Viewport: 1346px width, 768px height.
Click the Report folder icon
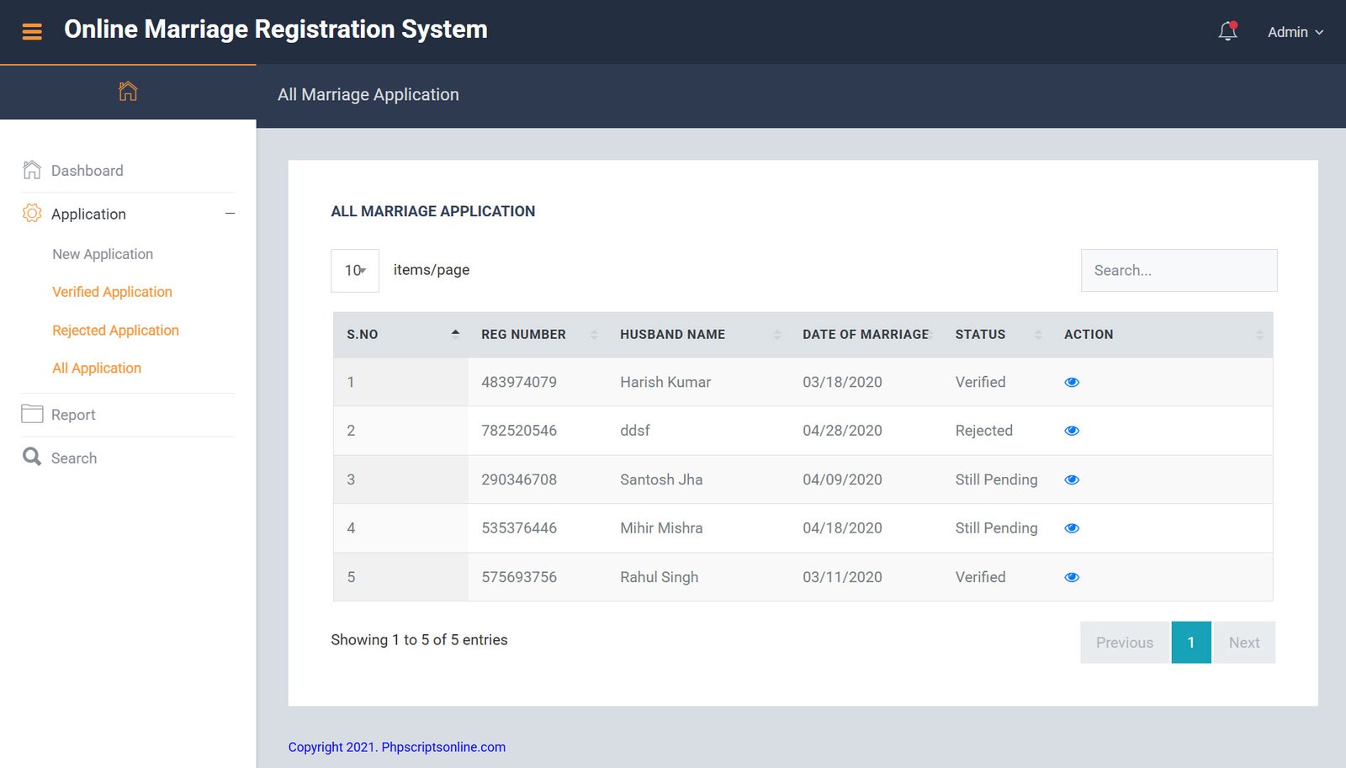pyautogui.click(x=32, y=414)
